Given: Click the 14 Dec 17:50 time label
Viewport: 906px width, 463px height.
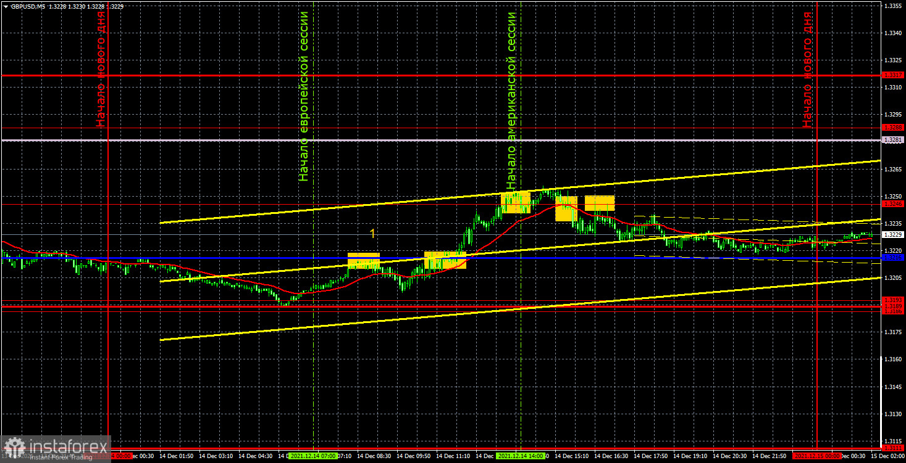Looking at the screenshot, I should click(x=651, y=456).
